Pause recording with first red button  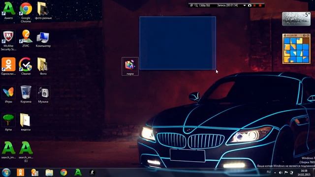(x=254, y=5)
